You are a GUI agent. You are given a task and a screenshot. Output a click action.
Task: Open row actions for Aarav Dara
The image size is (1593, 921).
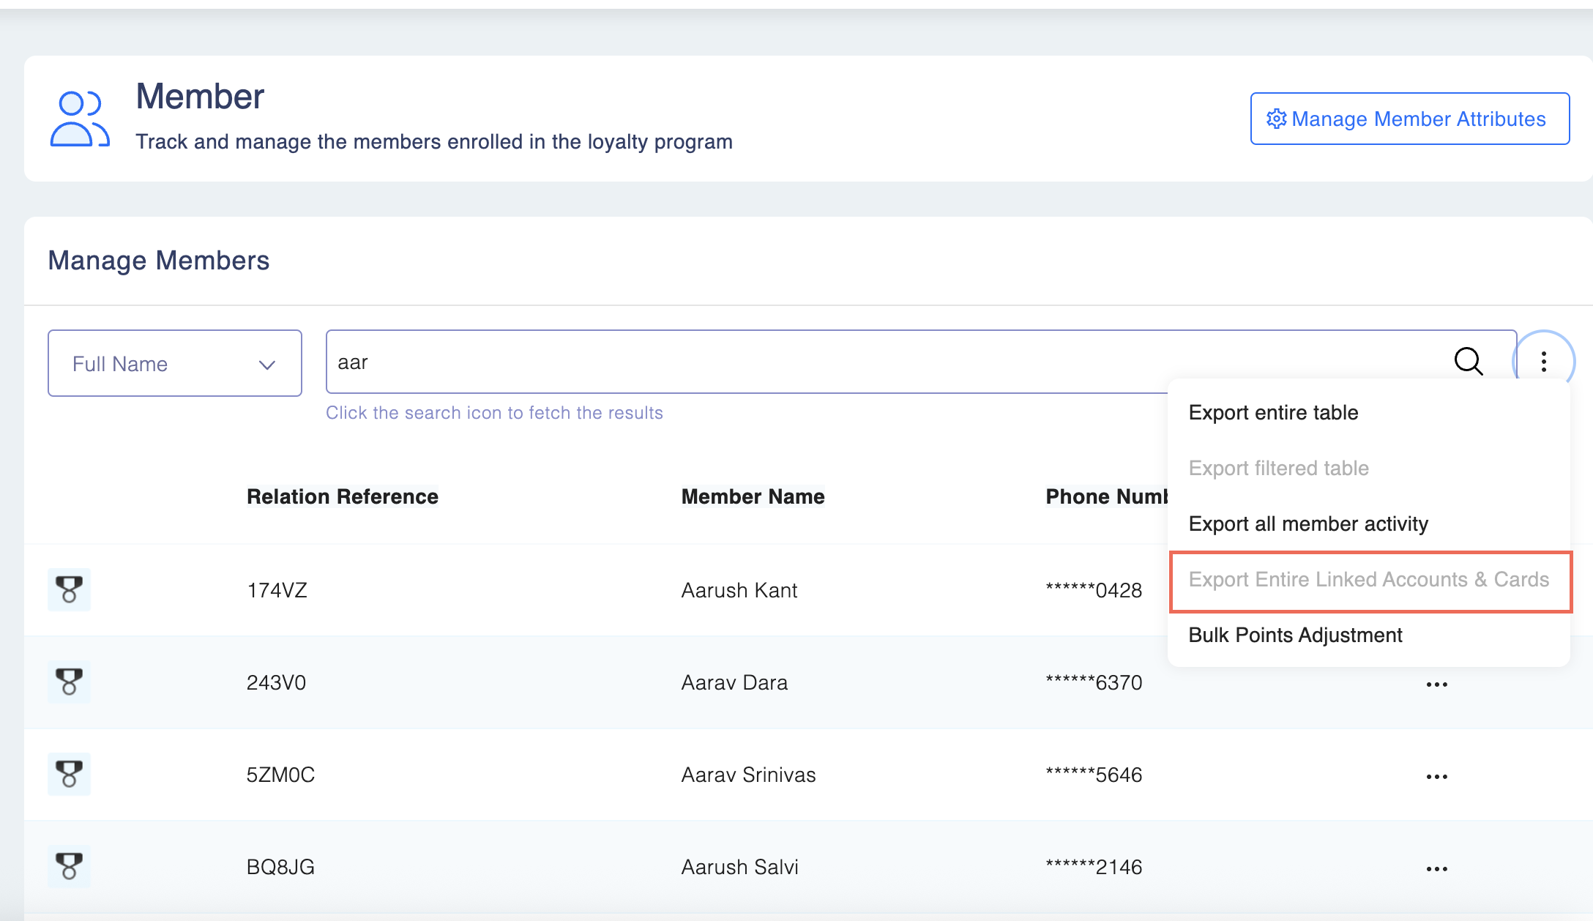coord(1436,685)
